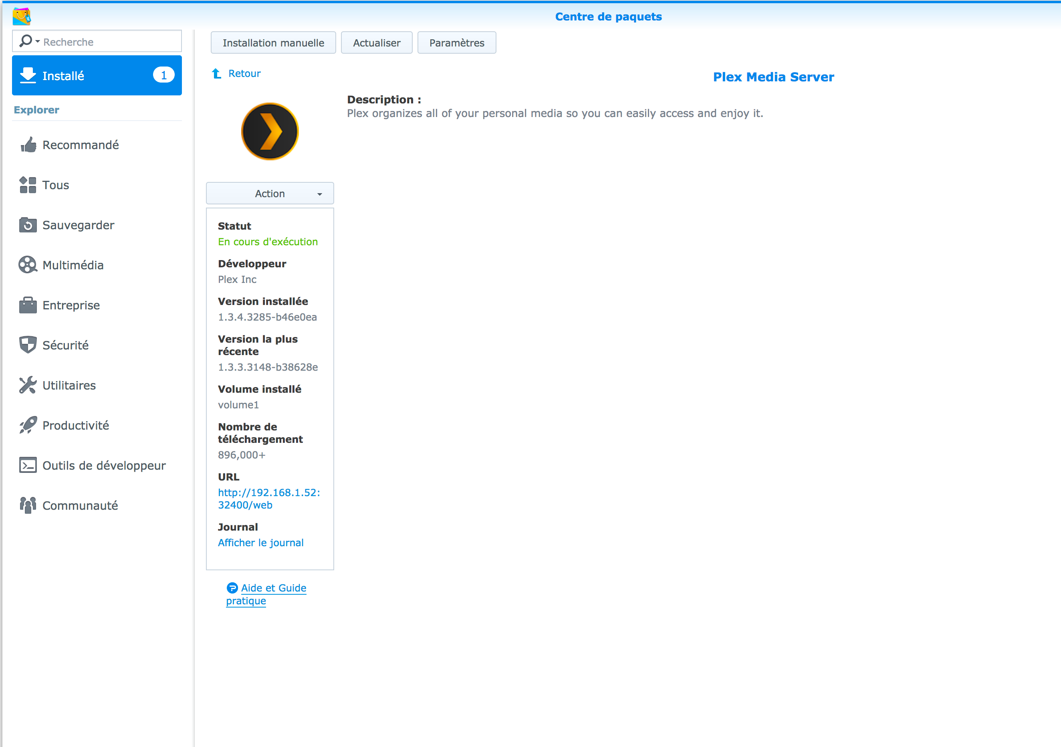Click the volume1 value

[238, 405]
